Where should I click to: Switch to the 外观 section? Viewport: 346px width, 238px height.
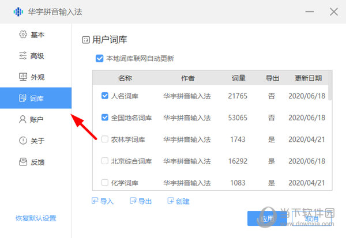[36, 77]
